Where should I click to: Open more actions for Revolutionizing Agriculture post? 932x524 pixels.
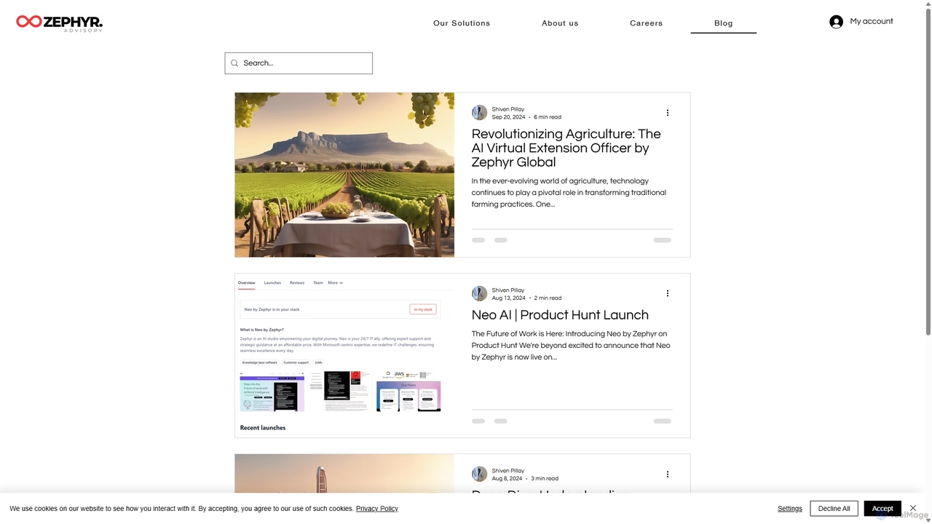coord(667,113)
